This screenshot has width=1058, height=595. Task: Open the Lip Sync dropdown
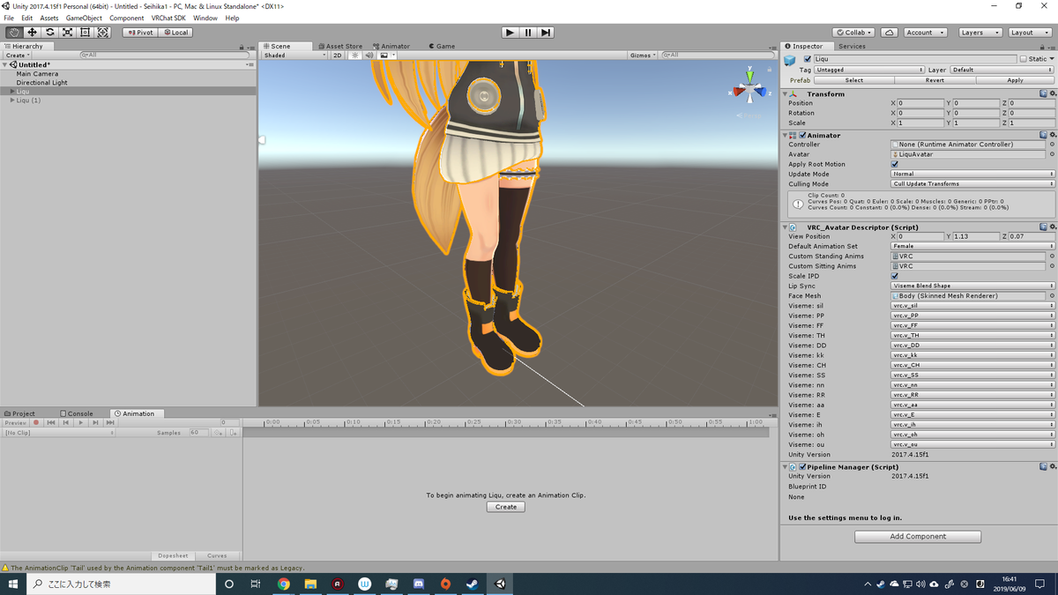tap(973, 286)
